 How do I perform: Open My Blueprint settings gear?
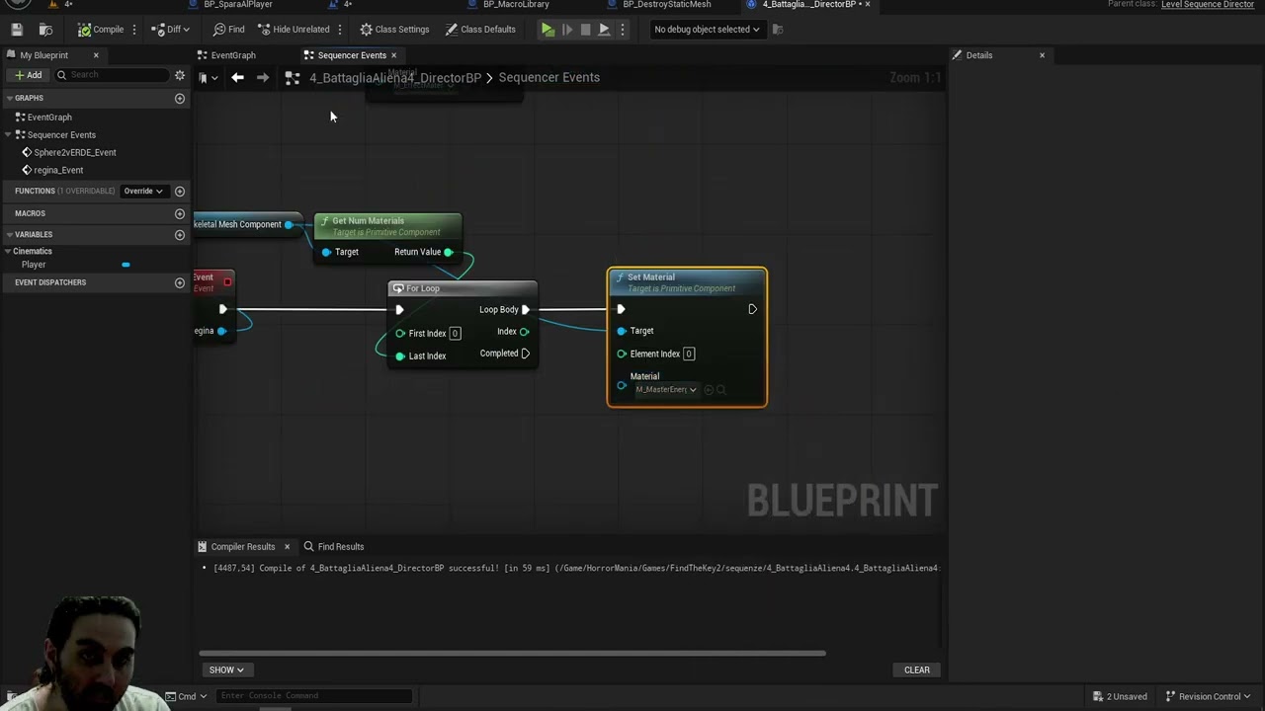point(180,75)
